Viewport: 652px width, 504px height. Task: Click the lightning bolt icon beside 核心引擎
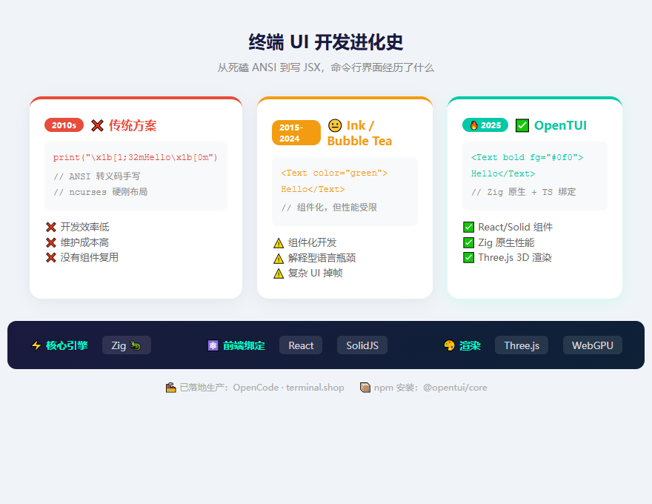[36, 345]
